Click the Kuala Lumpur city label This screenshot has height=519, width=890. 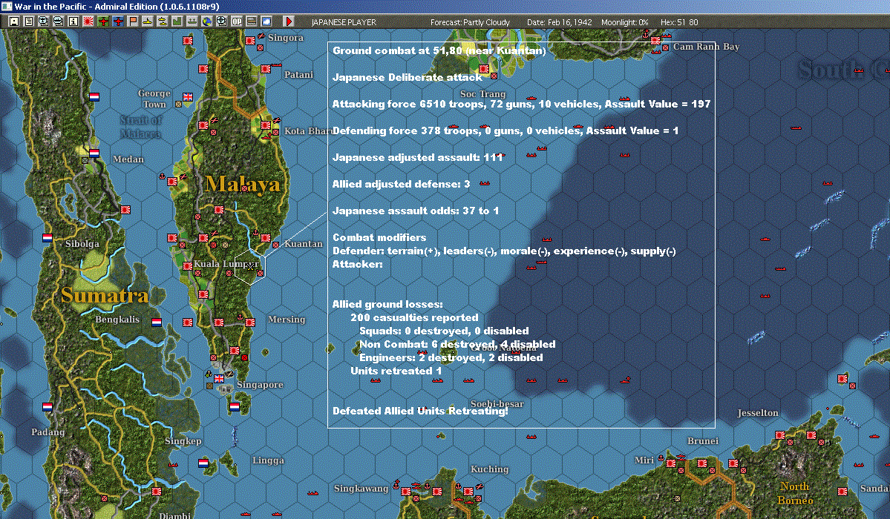coord(226,264)
